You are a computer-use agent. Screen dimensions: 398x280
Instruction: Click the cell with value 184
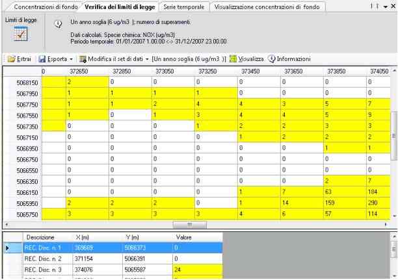pos(378,192)
